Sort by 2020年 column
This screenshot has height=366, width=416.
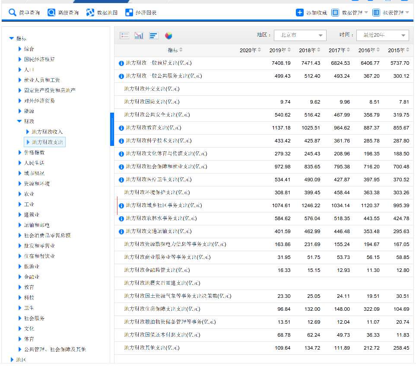[x=250, y=50]
